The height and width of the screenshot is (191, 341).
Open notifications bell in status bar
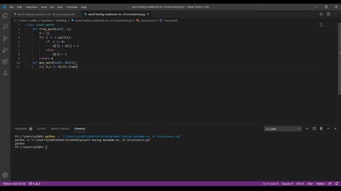pos(336,184)
